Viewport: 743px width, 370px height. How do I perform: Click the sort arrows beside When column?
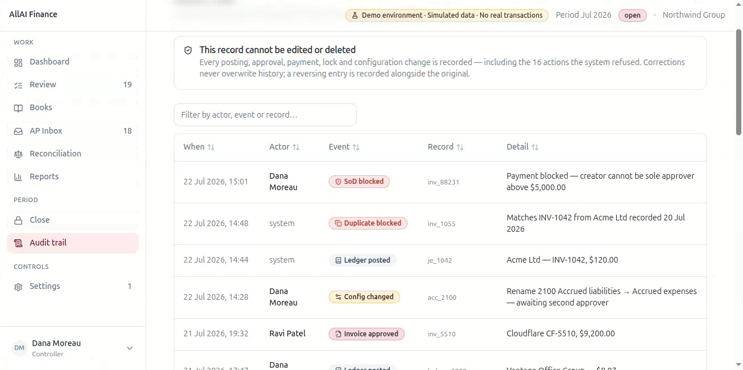coord(211,147)
